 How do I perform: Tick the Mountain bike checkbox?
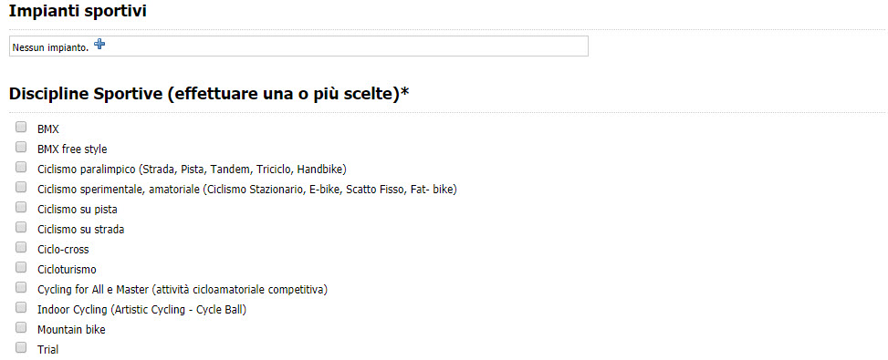tap(21, 327)
